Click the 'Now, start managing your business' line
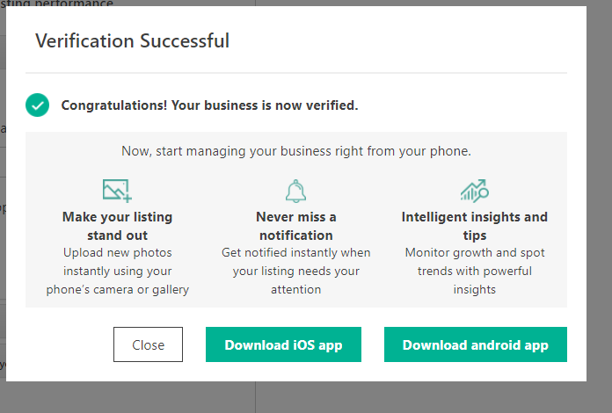 tap(296, 151)
